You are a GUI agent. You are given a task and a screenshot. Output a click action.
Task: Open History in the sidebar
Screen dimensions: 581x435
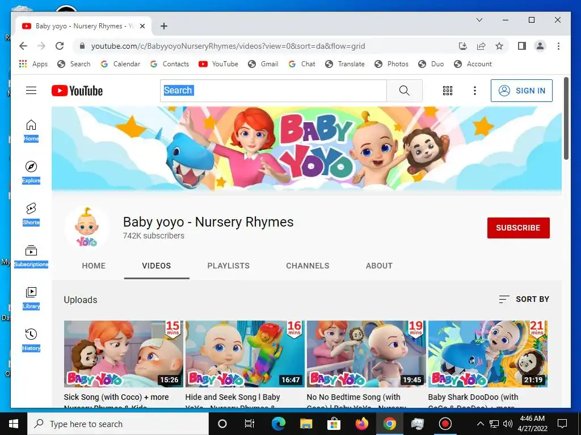coord(31,340)
